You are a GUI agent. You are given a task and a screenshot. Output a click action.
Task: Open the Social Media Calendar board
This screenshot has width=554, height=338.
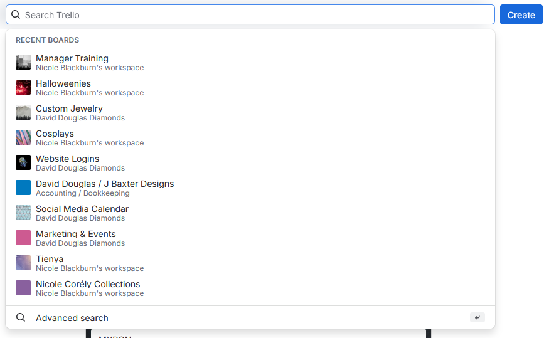coord(250,213)
